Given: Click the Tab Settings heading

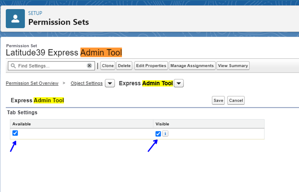Looking at the screenshot, I should coord(22,112).
